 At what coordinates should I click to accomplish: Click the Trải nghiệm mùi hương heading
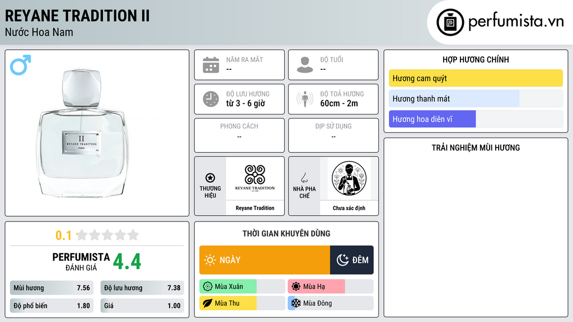476,148
